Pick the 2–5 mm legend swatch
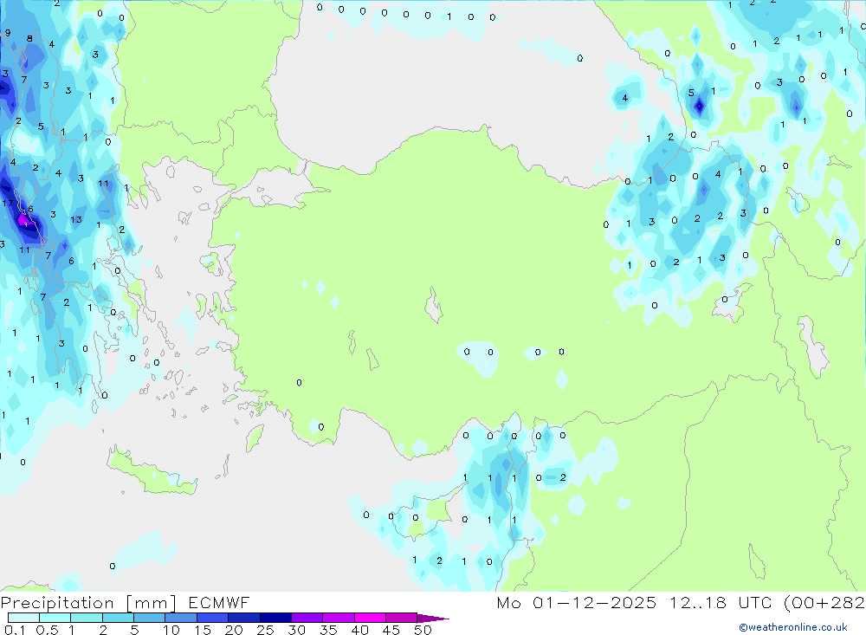866x635 pixels. 118,618
